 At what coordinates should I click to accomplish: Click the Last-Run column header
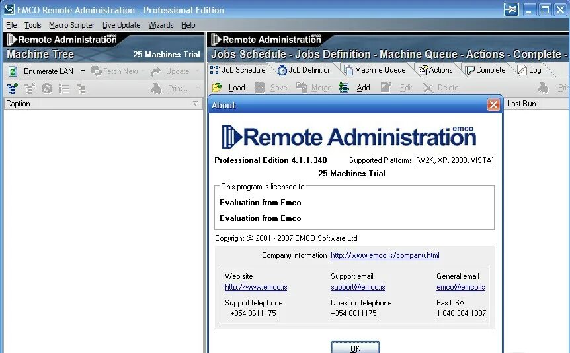point(536,104)
